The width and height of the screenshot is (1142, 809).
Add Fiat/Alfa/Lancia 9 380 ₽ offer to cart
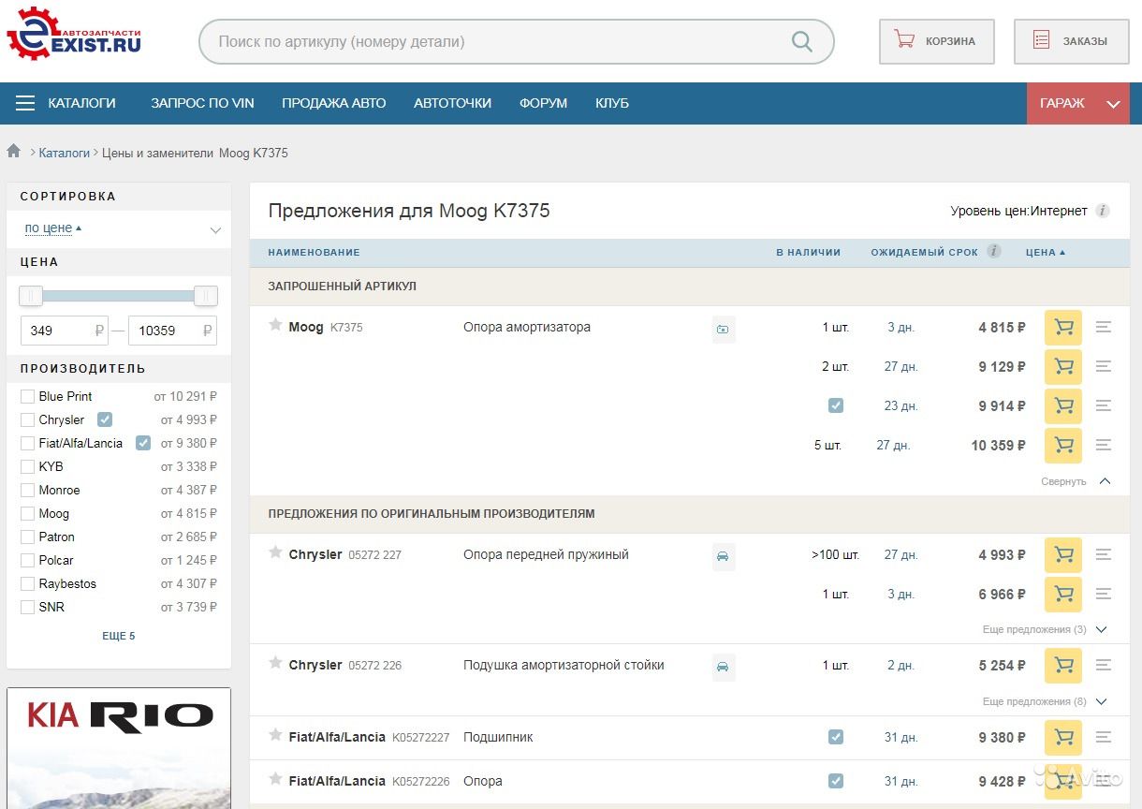pos(1063,738)
